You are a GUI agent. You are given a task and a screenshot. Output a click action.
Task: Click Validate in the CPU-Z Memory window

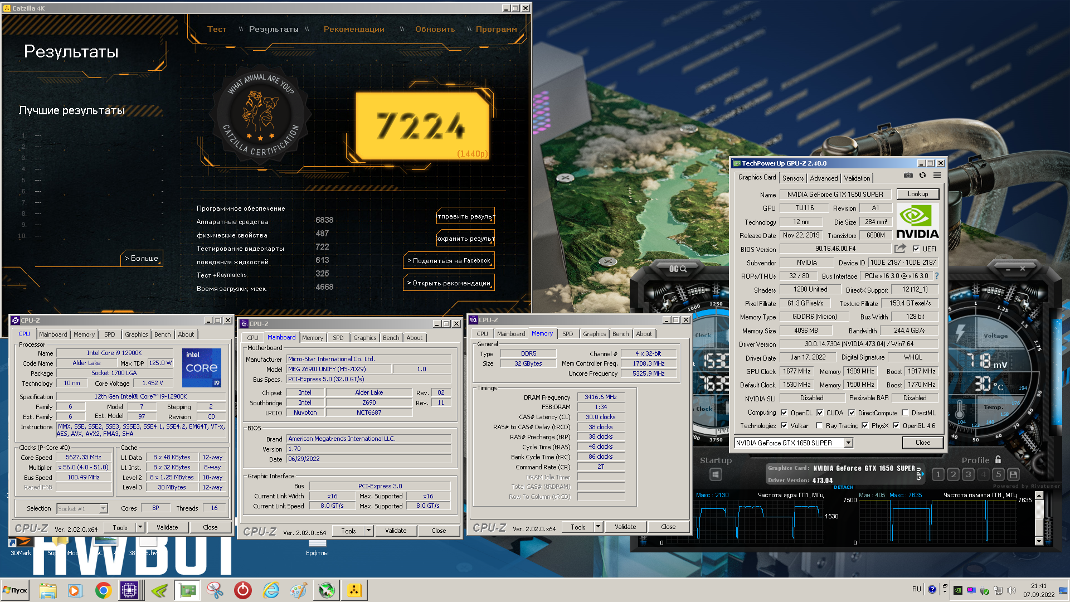point(625,527)
